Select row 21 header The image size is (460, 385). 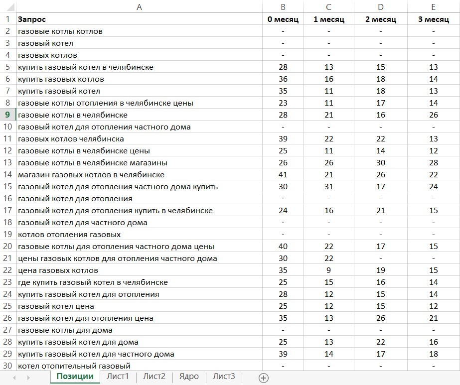point(7,258)
